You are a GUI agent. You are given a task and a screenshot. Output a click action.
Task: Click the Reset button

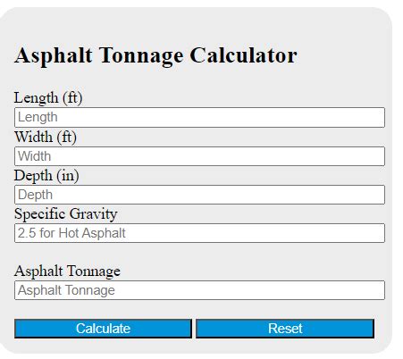(285, 329)
